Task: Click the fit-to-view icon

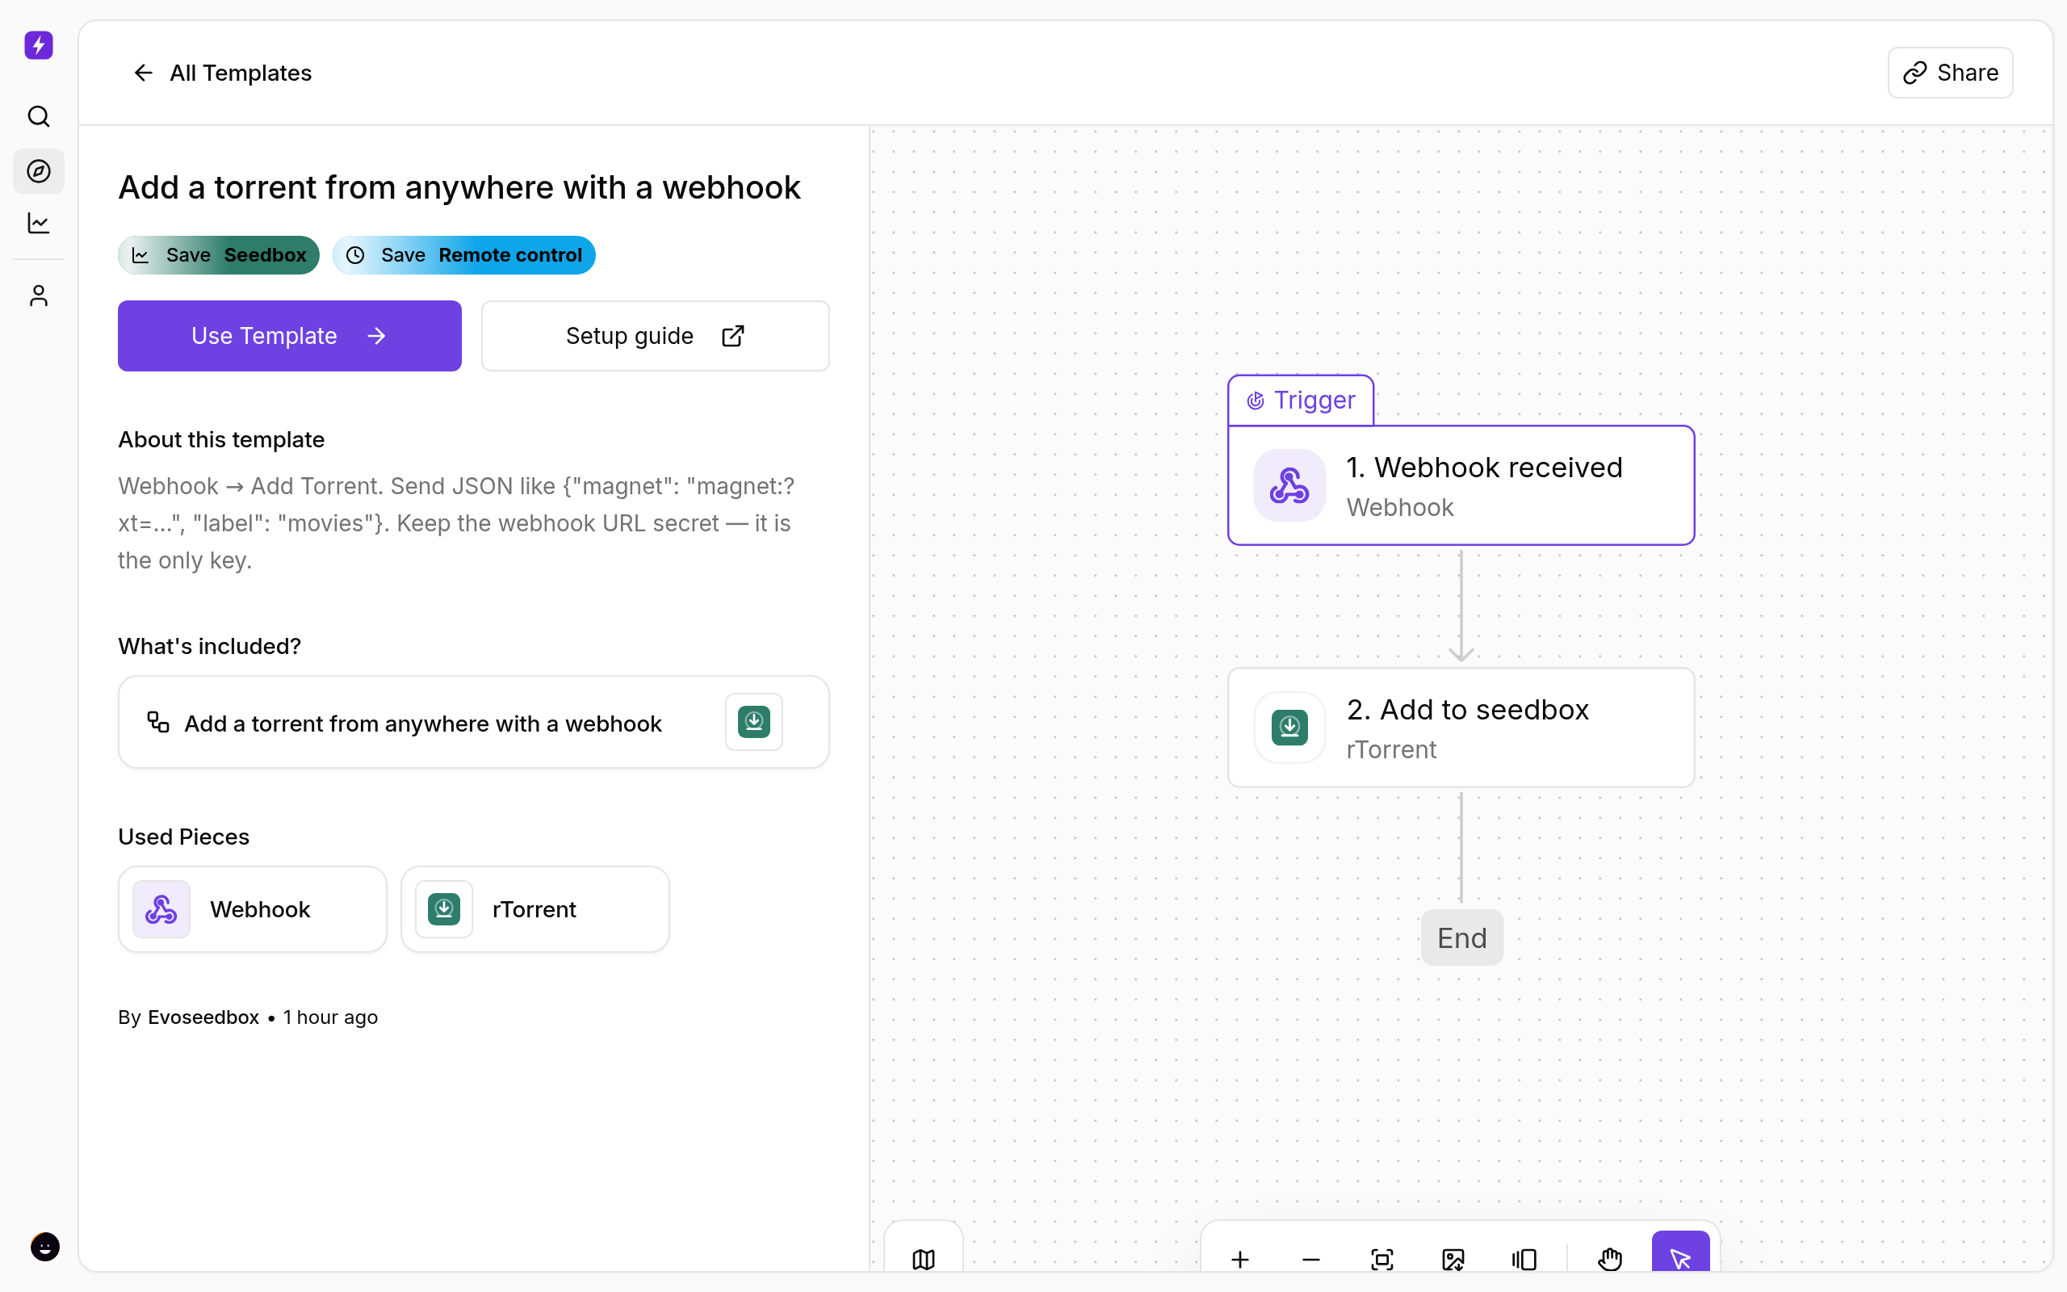Action: click(x=1382, y=1259)
